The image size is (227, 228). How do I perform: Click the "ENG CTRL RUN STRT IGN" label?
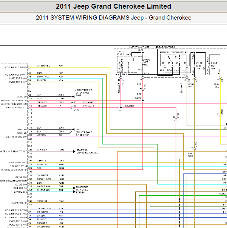point(14,104)
